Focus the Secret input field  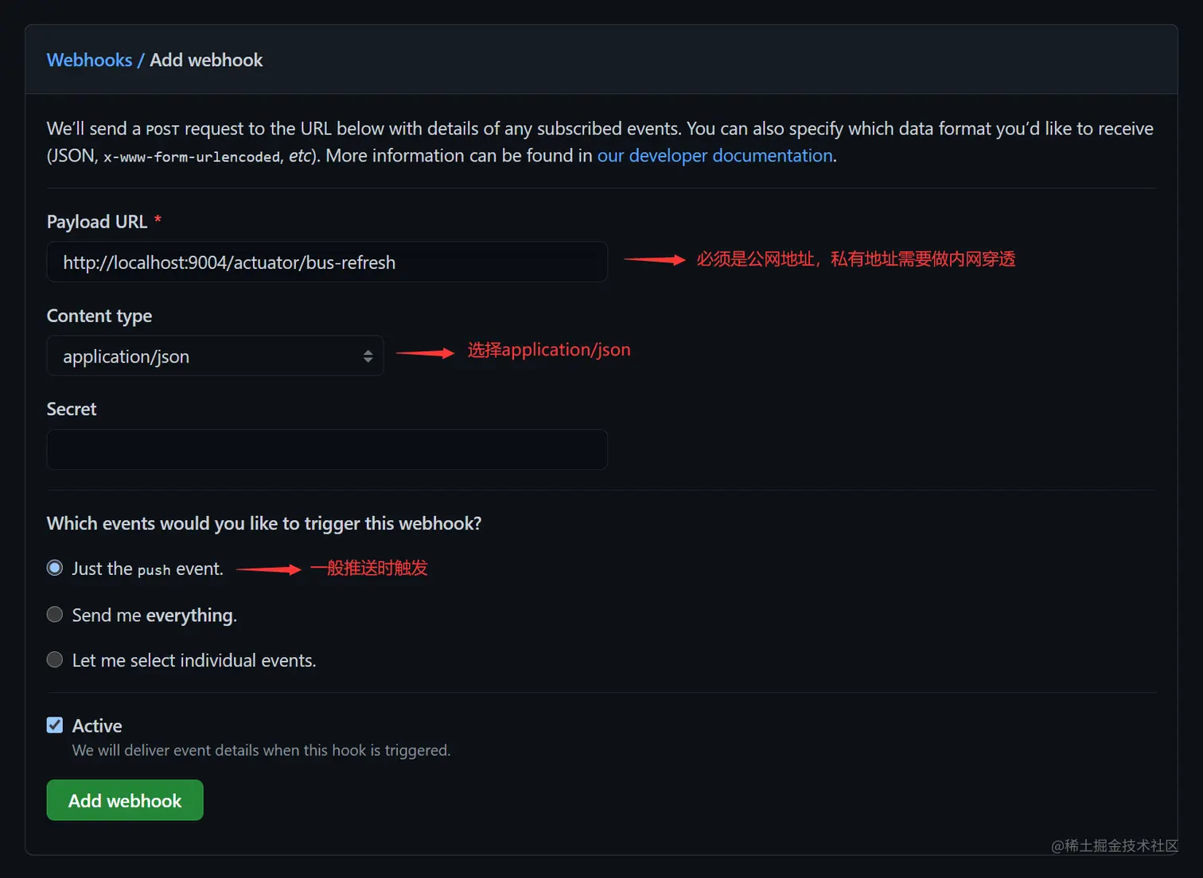327,449
